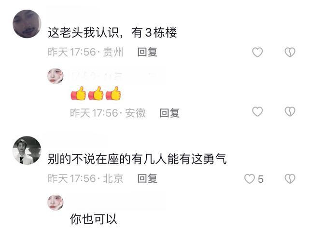Dislike the Guizhou comment with broken heart
The width and height of the screenshot is (309, 229).
click(290, 53)
